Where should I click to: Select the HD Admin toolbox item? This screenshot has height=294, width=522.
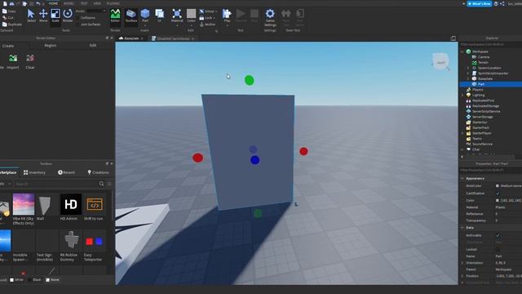point(71,207)
